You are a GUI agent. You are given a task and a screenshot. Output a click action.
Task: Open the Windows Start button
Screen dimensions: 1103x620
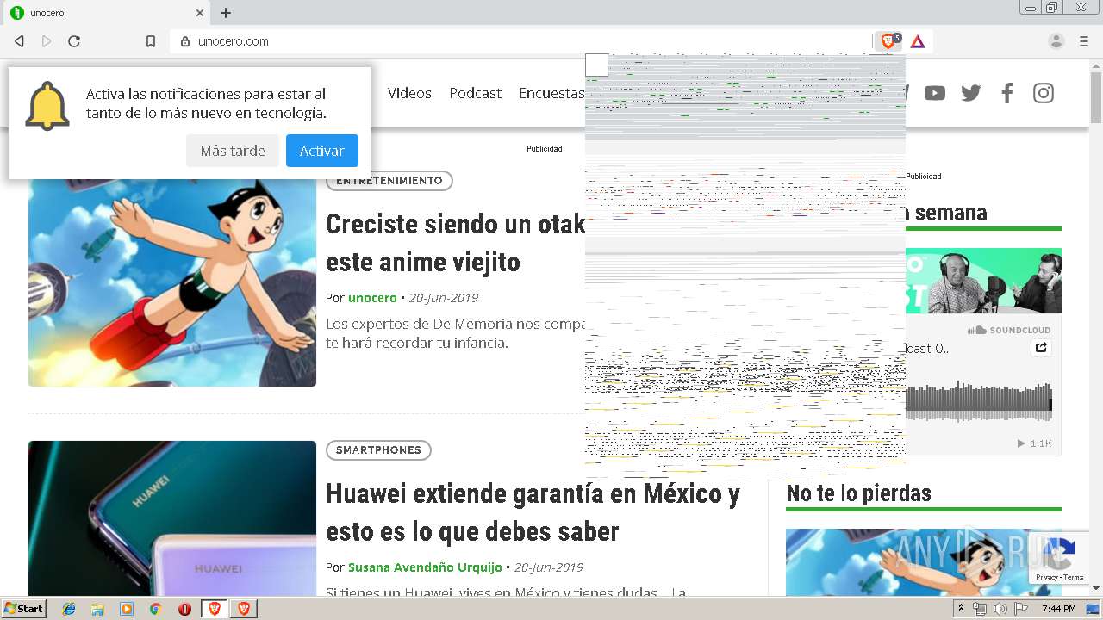tap(23, 609)
